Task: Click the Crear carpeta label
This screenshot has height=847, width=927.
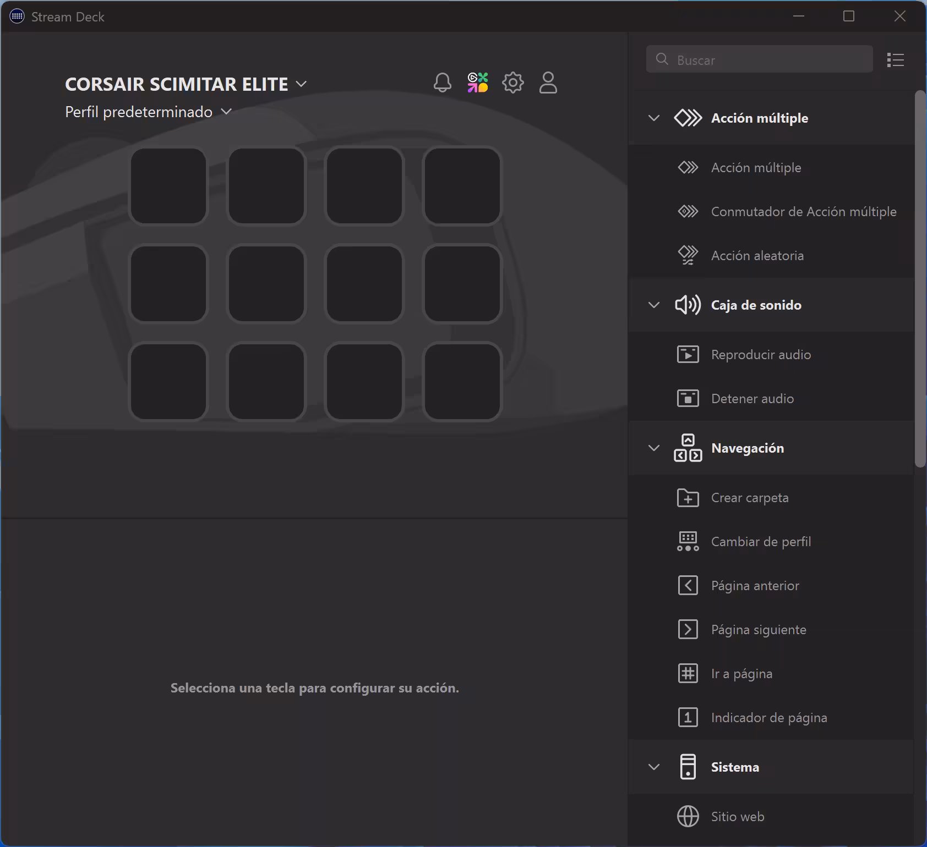Action: click(750, 498)
